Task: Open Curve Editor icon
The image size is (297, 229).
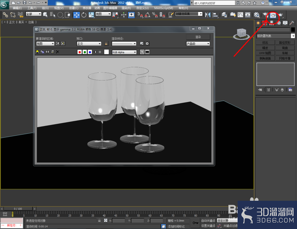Action: [240, 15]
